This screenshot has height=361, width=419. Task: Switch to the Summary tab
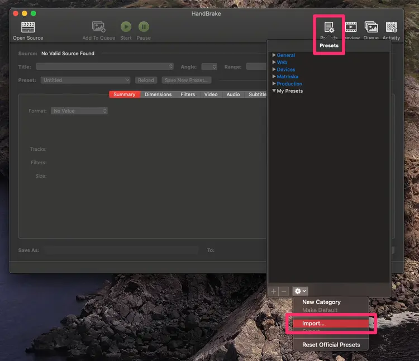click(124, 94)
